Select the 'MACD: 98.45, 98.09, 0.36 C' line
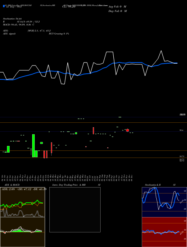 tap(19, 25)
